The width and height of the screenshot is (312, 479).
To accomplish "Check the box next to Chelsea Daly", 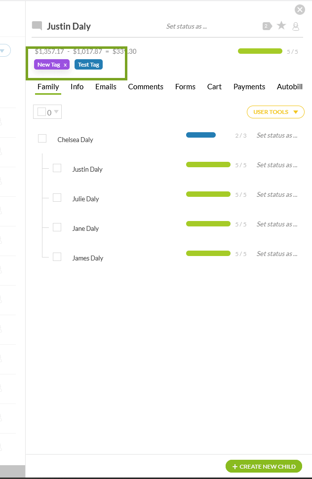I will [x=42, y=139].
